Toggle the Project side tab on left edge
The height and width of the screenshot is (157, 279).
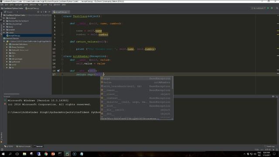(x=1, y=17)
